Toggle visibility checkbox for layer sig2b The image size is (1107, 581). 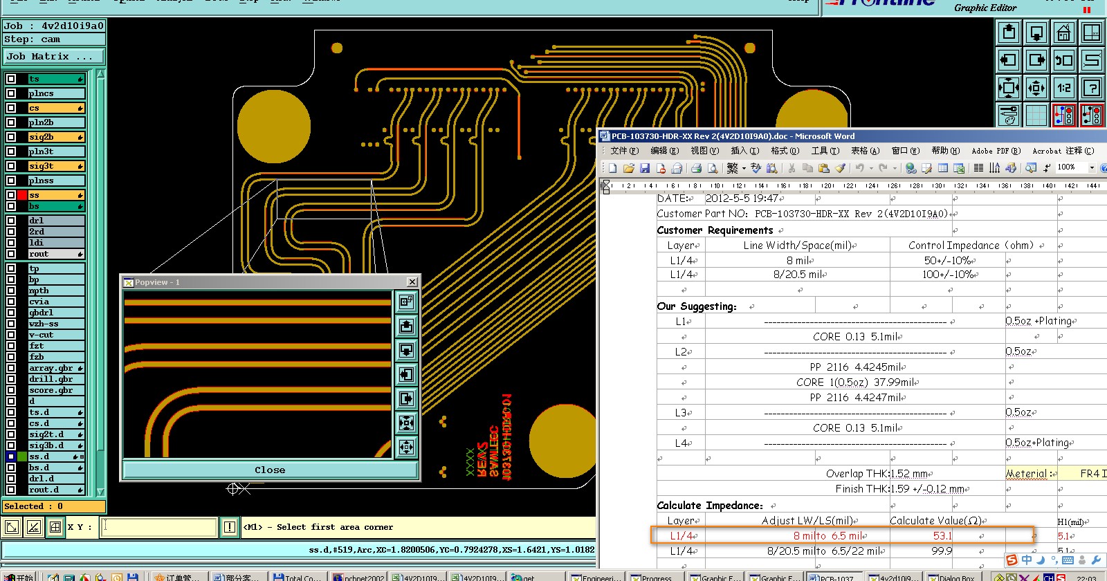pyautogui.click(x=11, y=137)
